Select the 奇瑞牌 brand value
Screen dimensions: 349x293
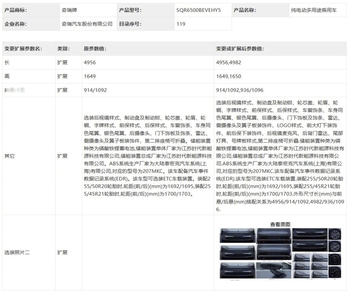(69, 10)
